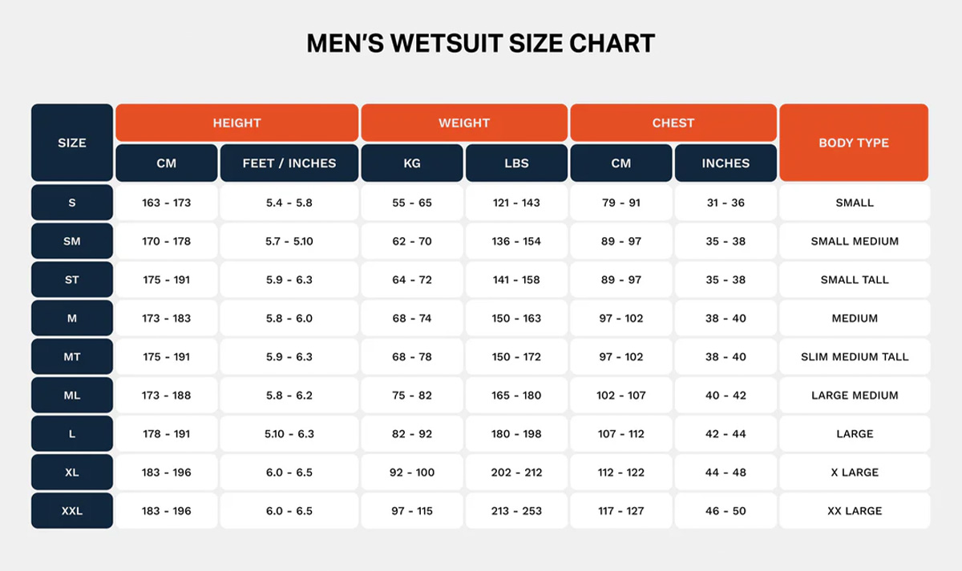Click the HEIGHT column group header
The image size is (962, 571).
click(x=236, y=123)
